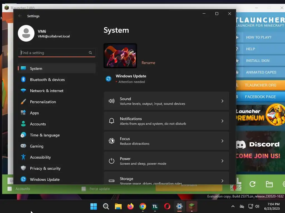Click the Notifications bell icon
The image size is (285, 213).
[x=112, y=121]
